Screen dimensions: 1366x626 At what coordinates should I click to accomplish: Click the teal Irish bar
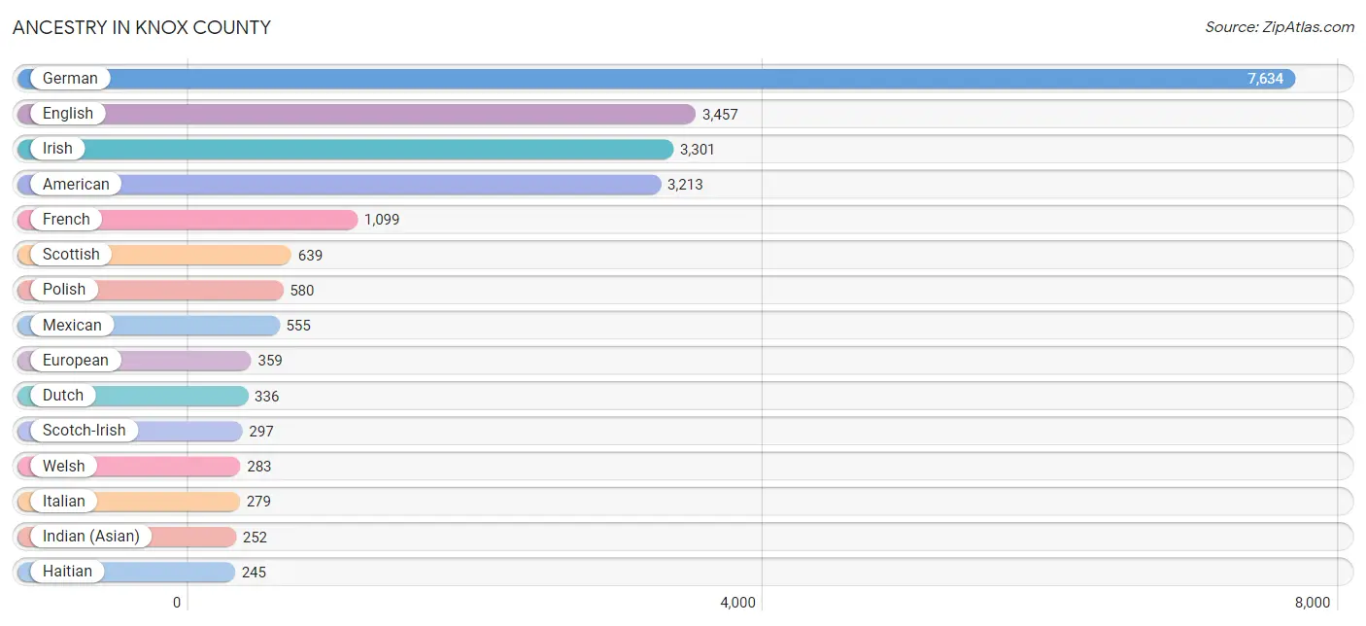pyautogui.click(x=345, y=149)
